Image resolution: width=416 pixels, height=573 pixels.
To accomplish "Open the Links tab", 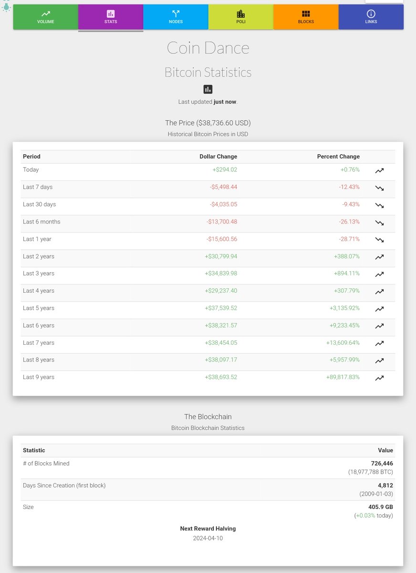I will point(371,17).
